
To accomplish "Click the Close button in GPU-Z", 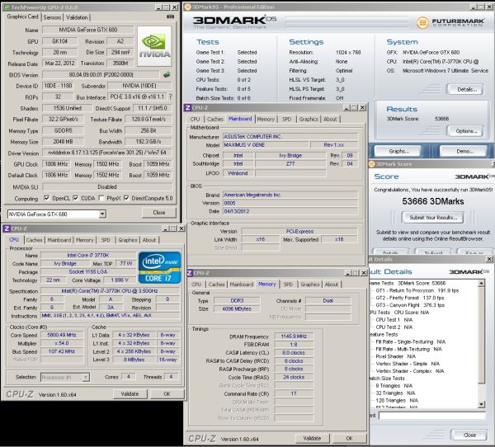I will pyautogui.click(x=158, y=213).
